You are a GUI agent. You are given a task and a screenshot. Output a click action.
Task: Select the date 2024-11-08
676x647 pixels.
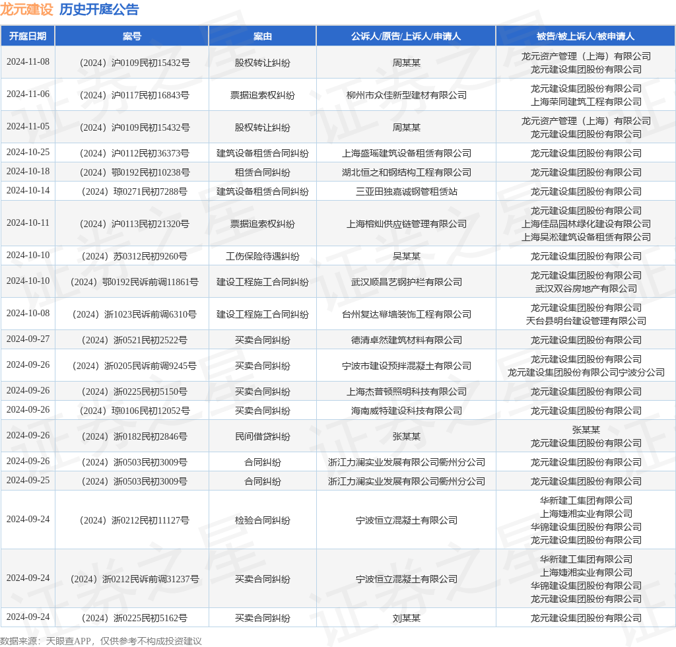(x=28, y=61)
